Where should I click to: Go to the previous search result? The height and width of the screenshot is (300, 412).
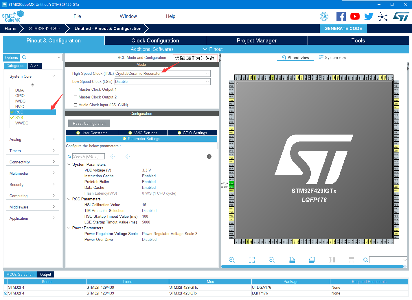pos(113,156)
